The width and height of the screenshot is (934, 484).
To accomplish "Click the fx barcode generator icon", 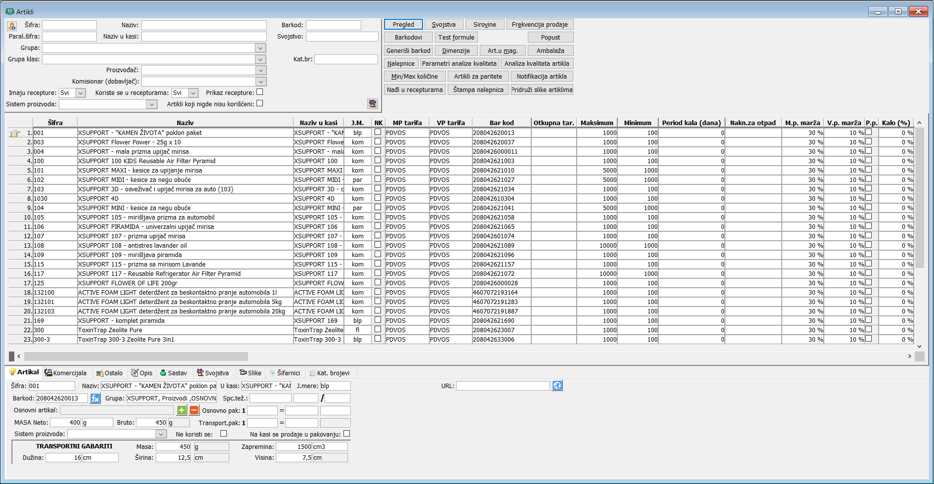I will coord(95,398).
